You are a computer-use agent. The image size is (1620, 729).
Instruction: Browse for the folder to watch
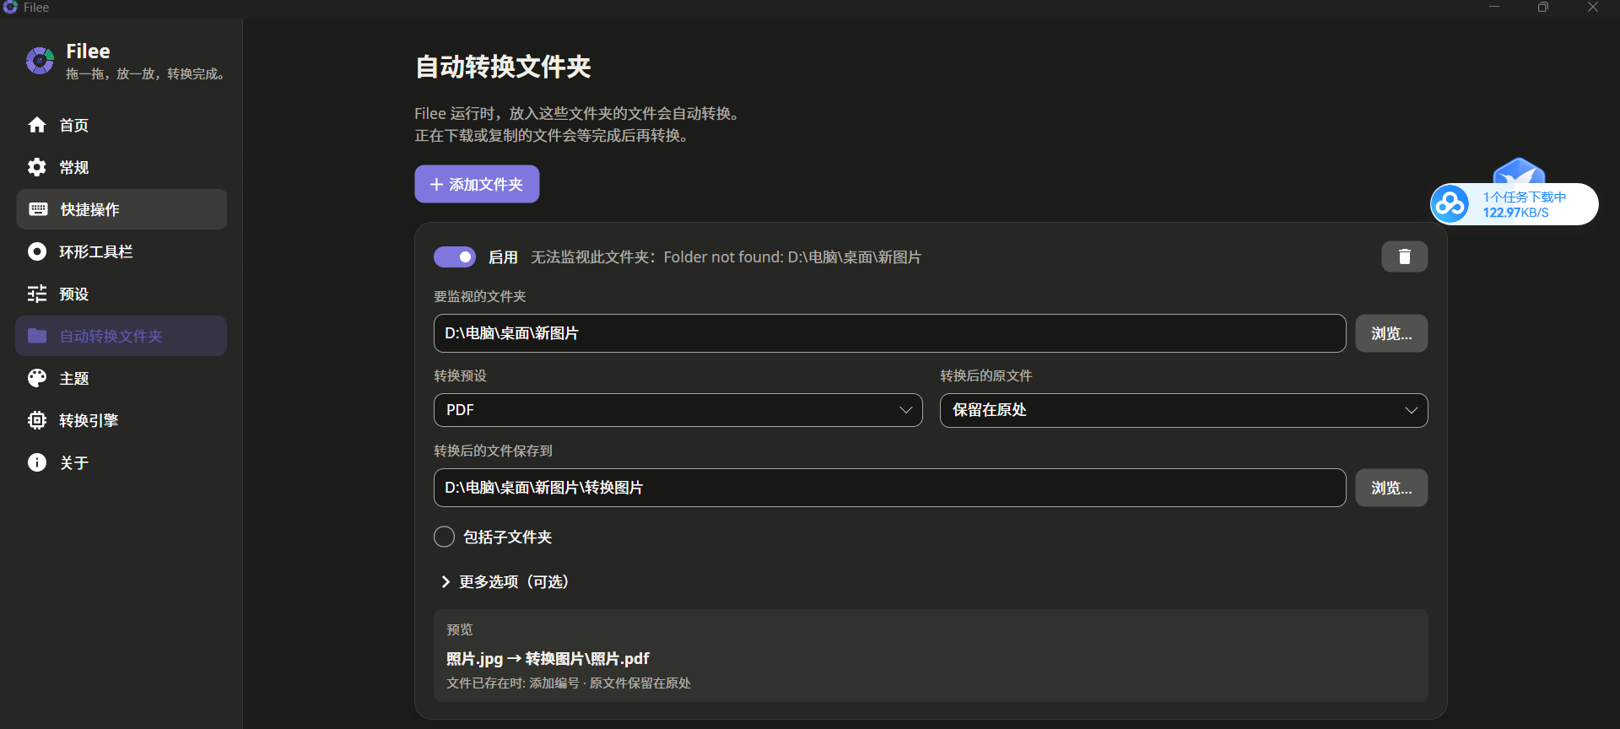[1391, 333]
